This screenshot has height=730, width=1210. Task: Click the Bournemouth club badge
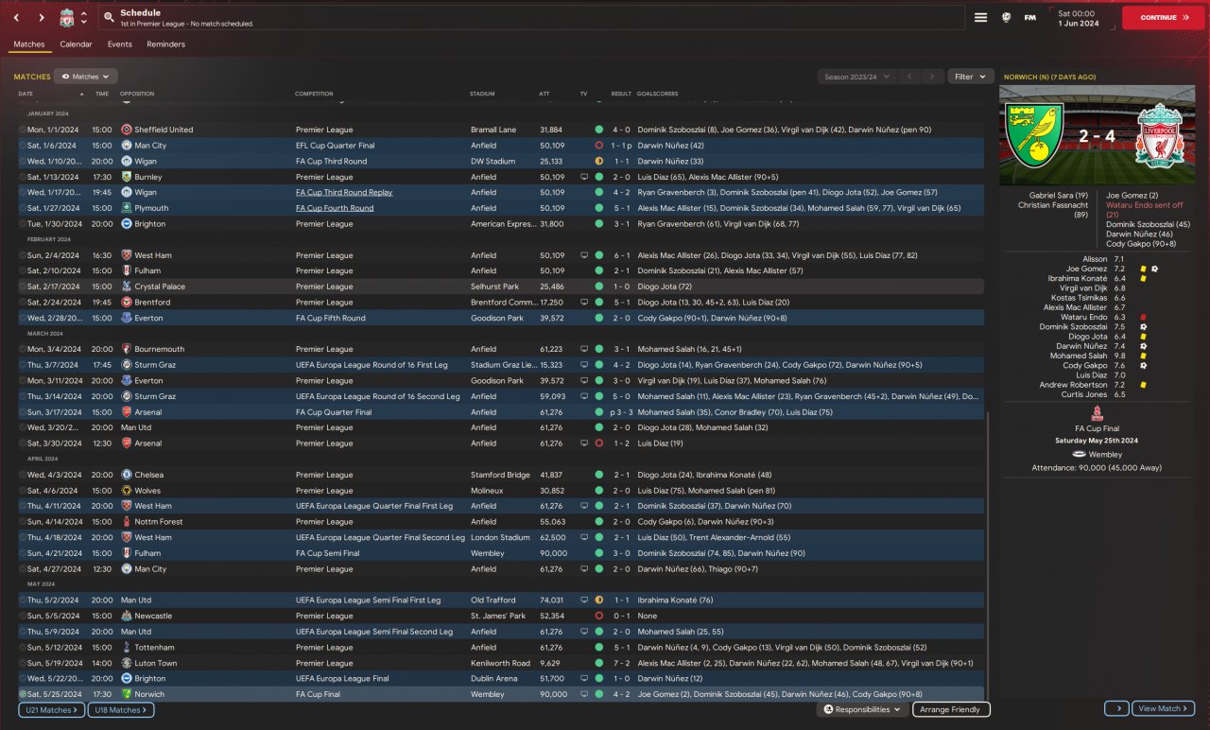coord(127,349)
